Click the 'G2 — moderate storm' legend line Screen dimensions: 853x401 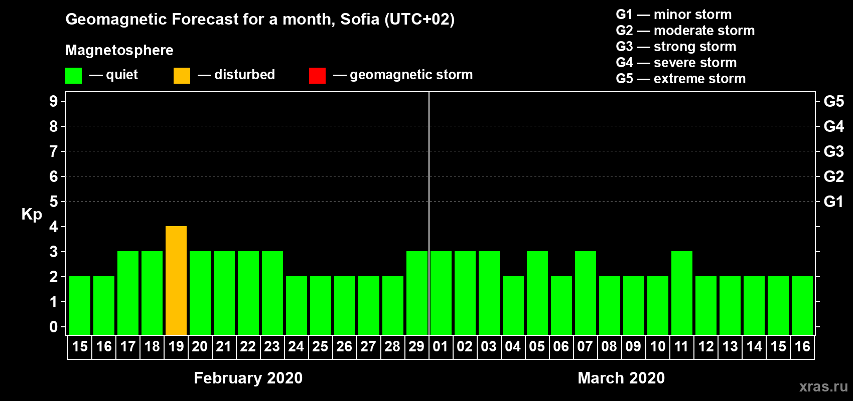[685, 31]
